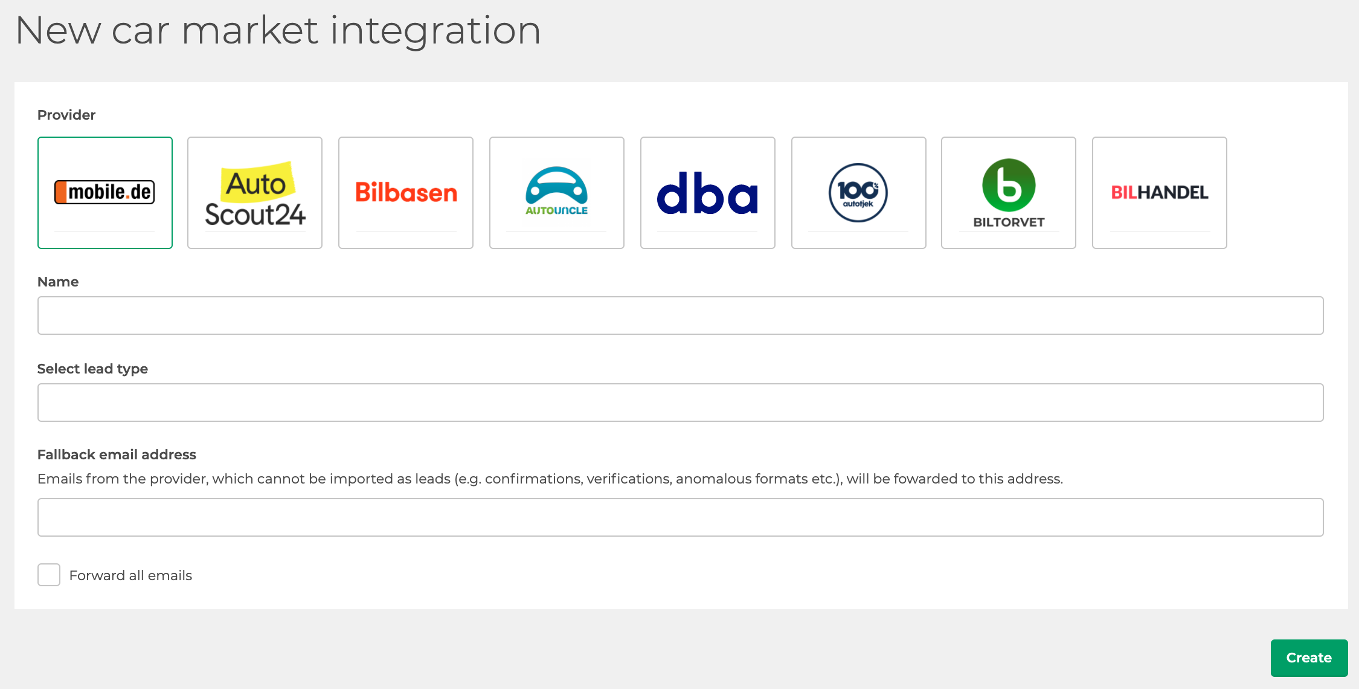Select the mobile.de provider card
The image size is (1359, 689).
tap(105, 193)
